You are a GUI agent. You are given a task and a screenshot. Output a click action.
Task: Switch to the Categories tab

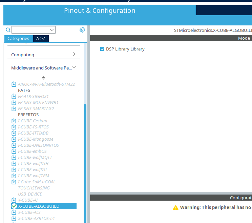click(18, 39)
